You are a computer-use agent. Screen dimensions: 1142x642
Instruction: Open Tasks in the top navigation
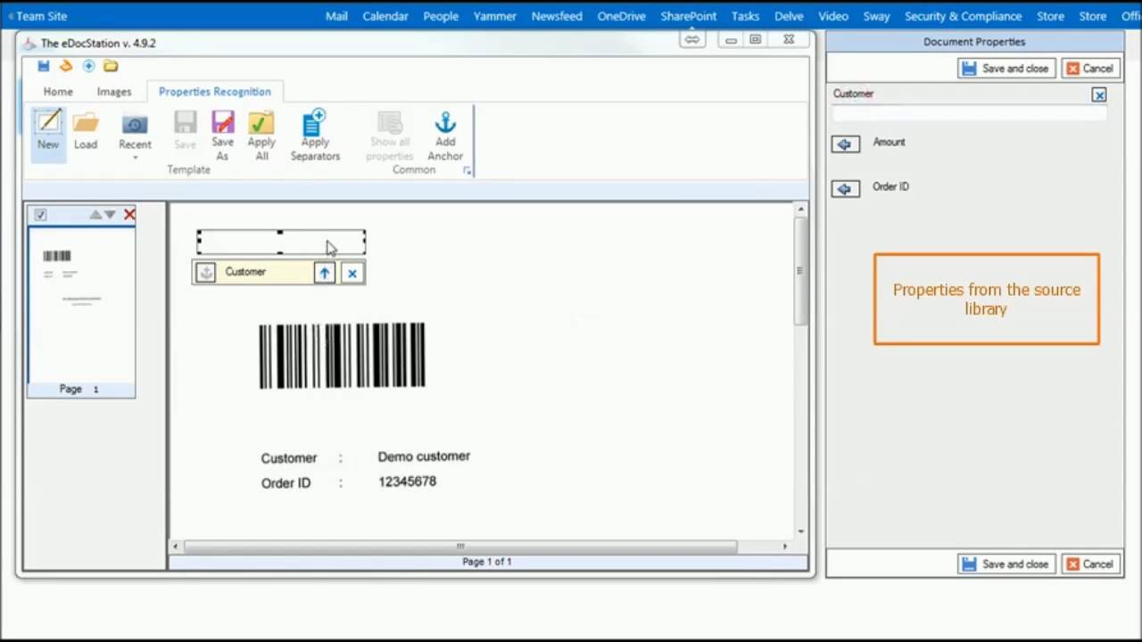coord(745,16)
